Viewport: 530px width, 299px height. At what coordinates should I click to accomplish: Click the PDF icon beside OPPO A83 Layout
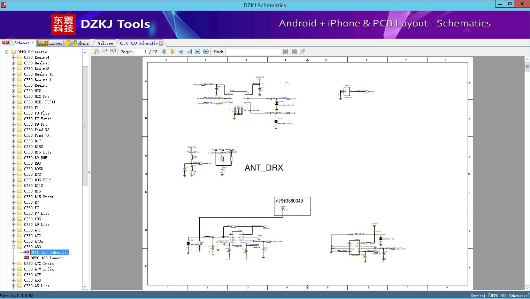(x=26, y=258)
